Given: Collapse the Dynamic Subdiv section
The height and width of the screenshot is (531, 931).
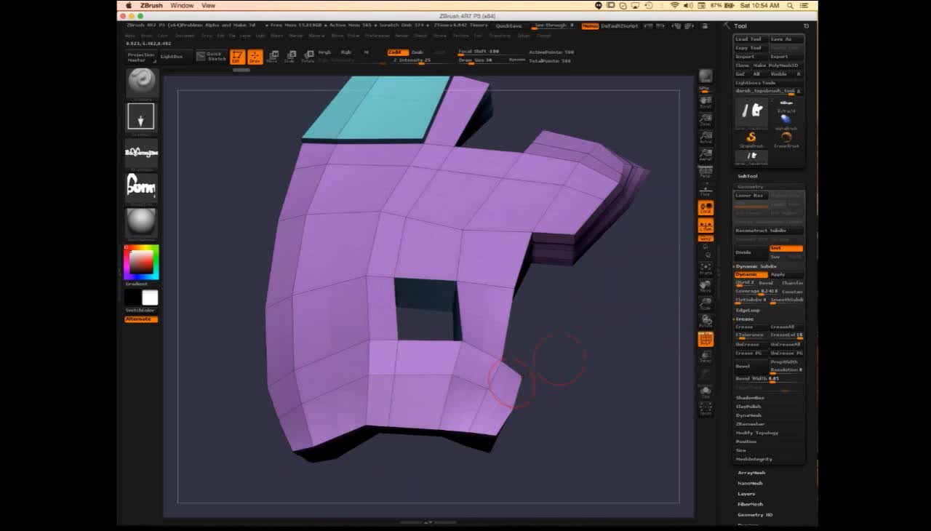Looking at the screenshot, I should tap(756, 266).
